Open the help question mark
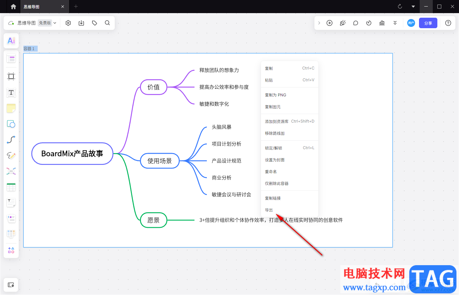The height and width of the screenshot is (295, 459). point(448,23)
